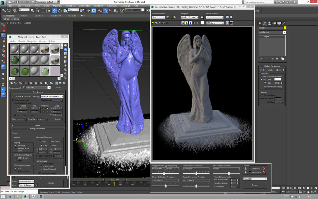318x199 pixels.
Task: Click Go to Parent icon in Material Editor
Action: coord(61,83)
